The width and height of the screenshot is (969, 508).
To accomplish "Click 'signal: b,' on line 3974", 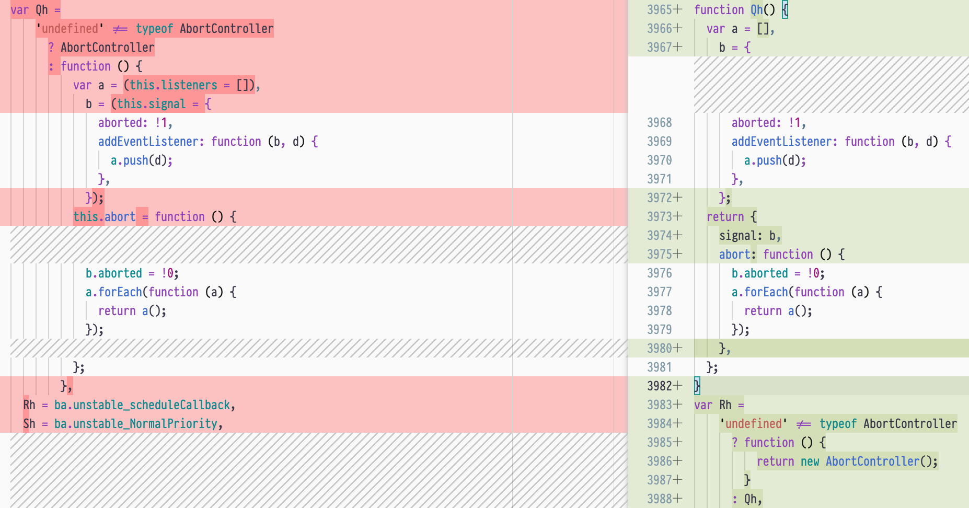I will tap(750, 236).
